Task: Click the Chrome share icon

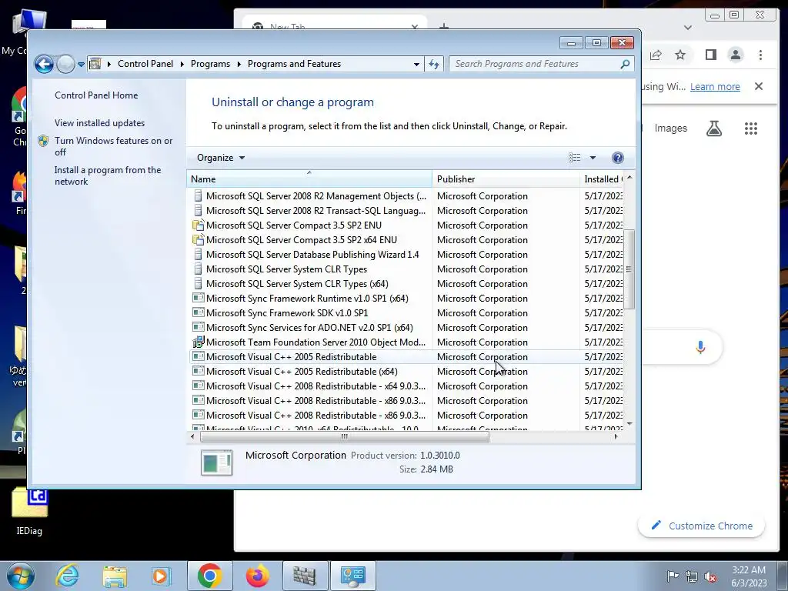Action: pos(656,55)
